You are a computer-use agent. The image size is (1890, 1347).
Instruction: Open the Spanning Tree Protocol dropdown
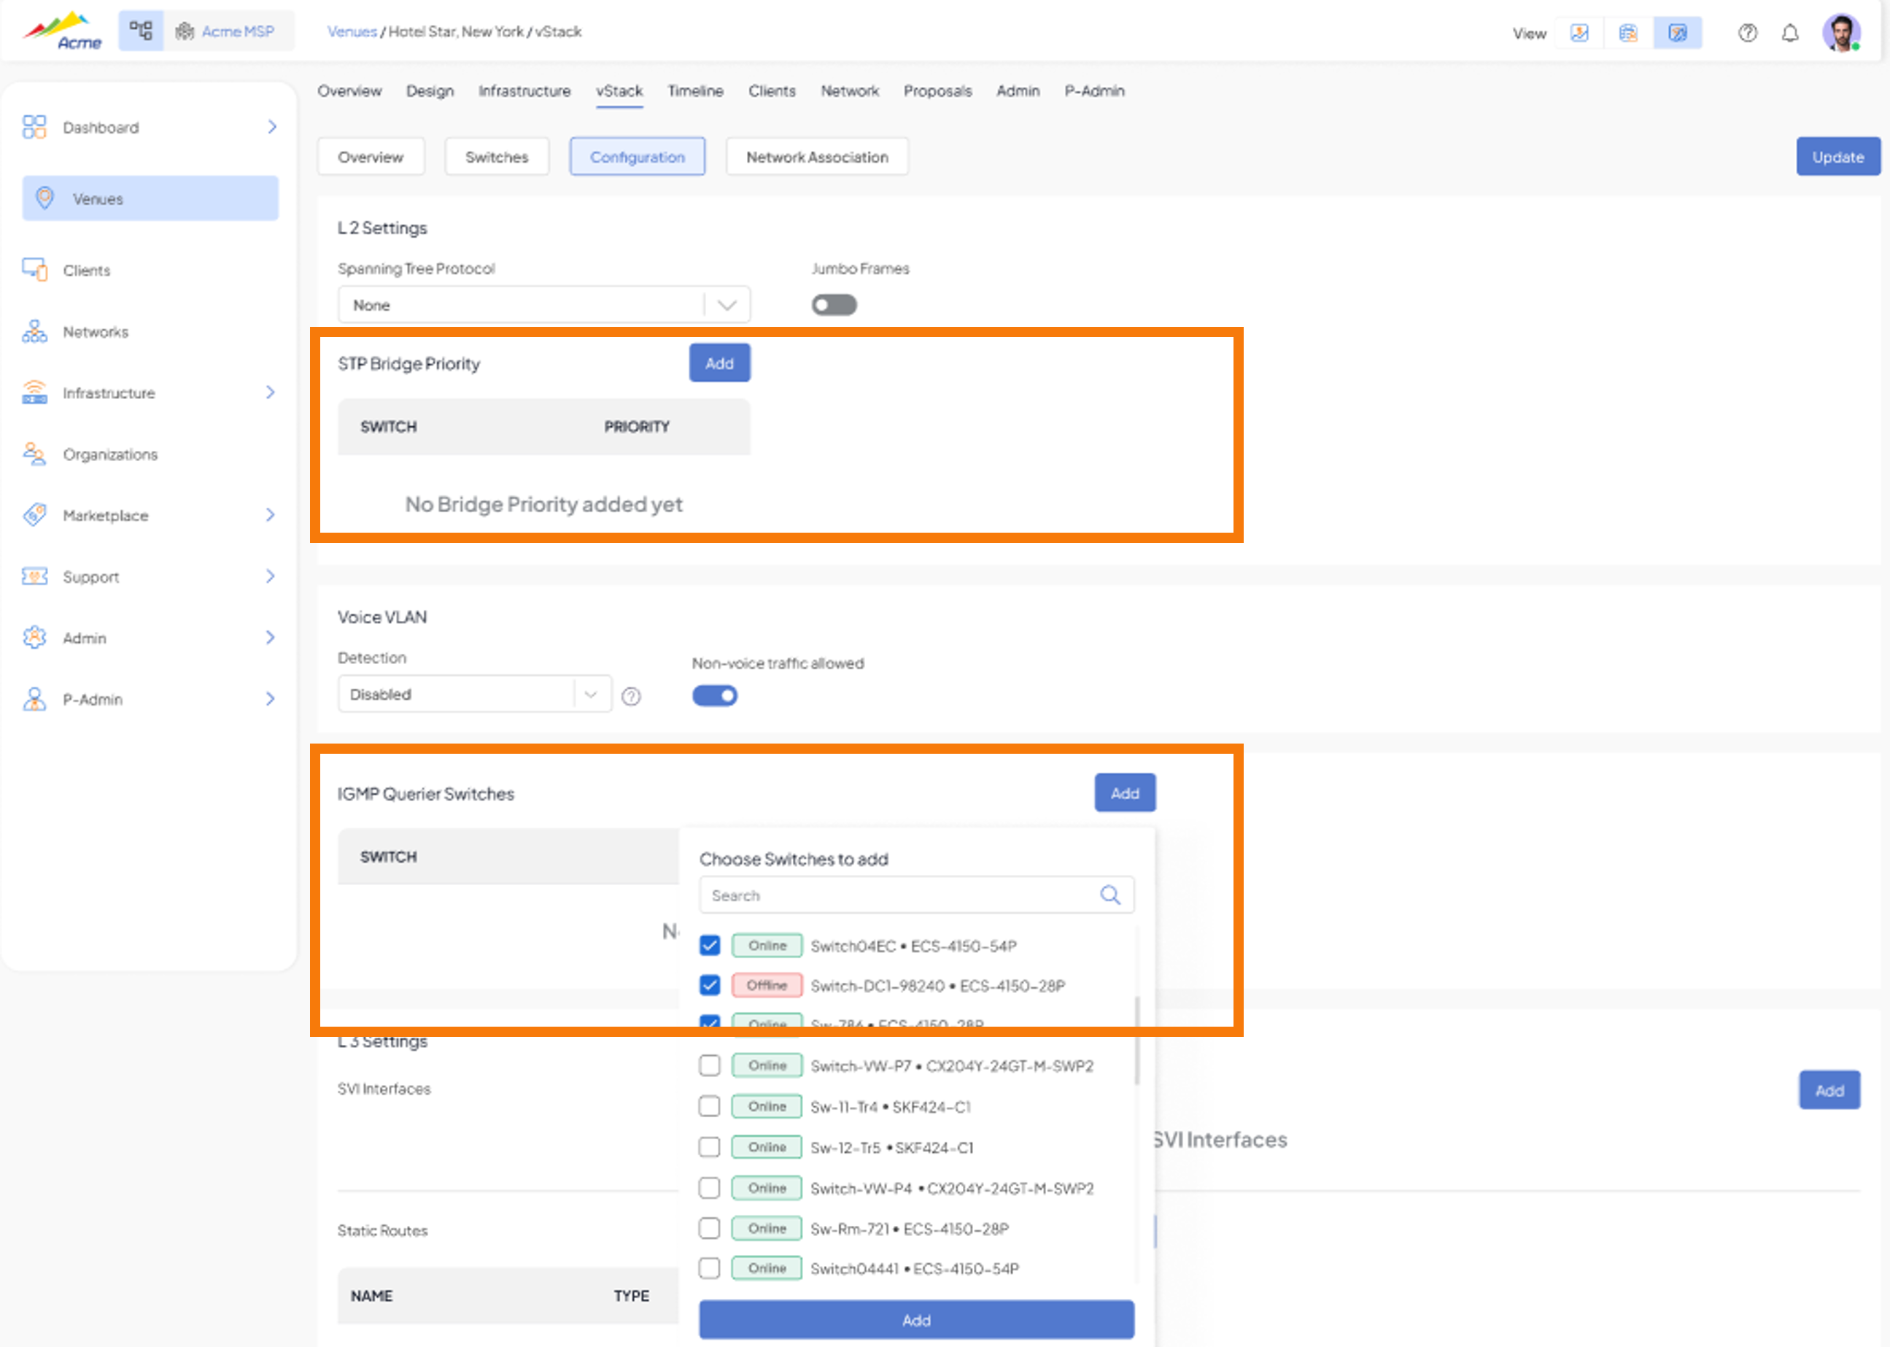[x=543, y=305]
